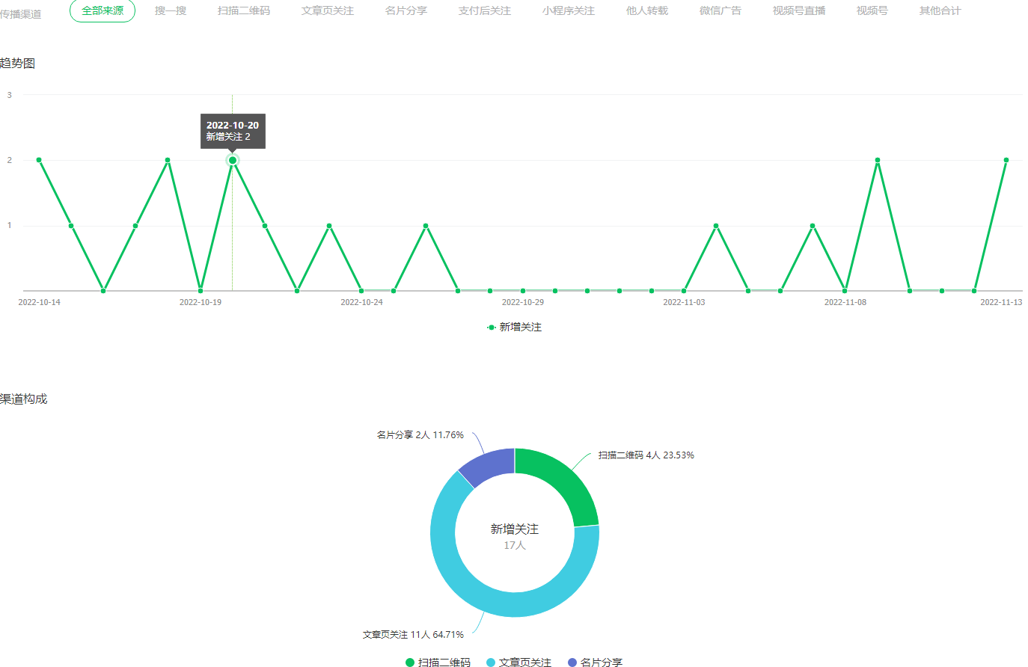Click the last data point at 2022-11-13
Viewport: 1028px width, 667px height.
coord(1006,160)
